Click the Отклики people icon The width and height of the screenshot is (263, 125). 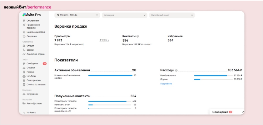[24, 68]
